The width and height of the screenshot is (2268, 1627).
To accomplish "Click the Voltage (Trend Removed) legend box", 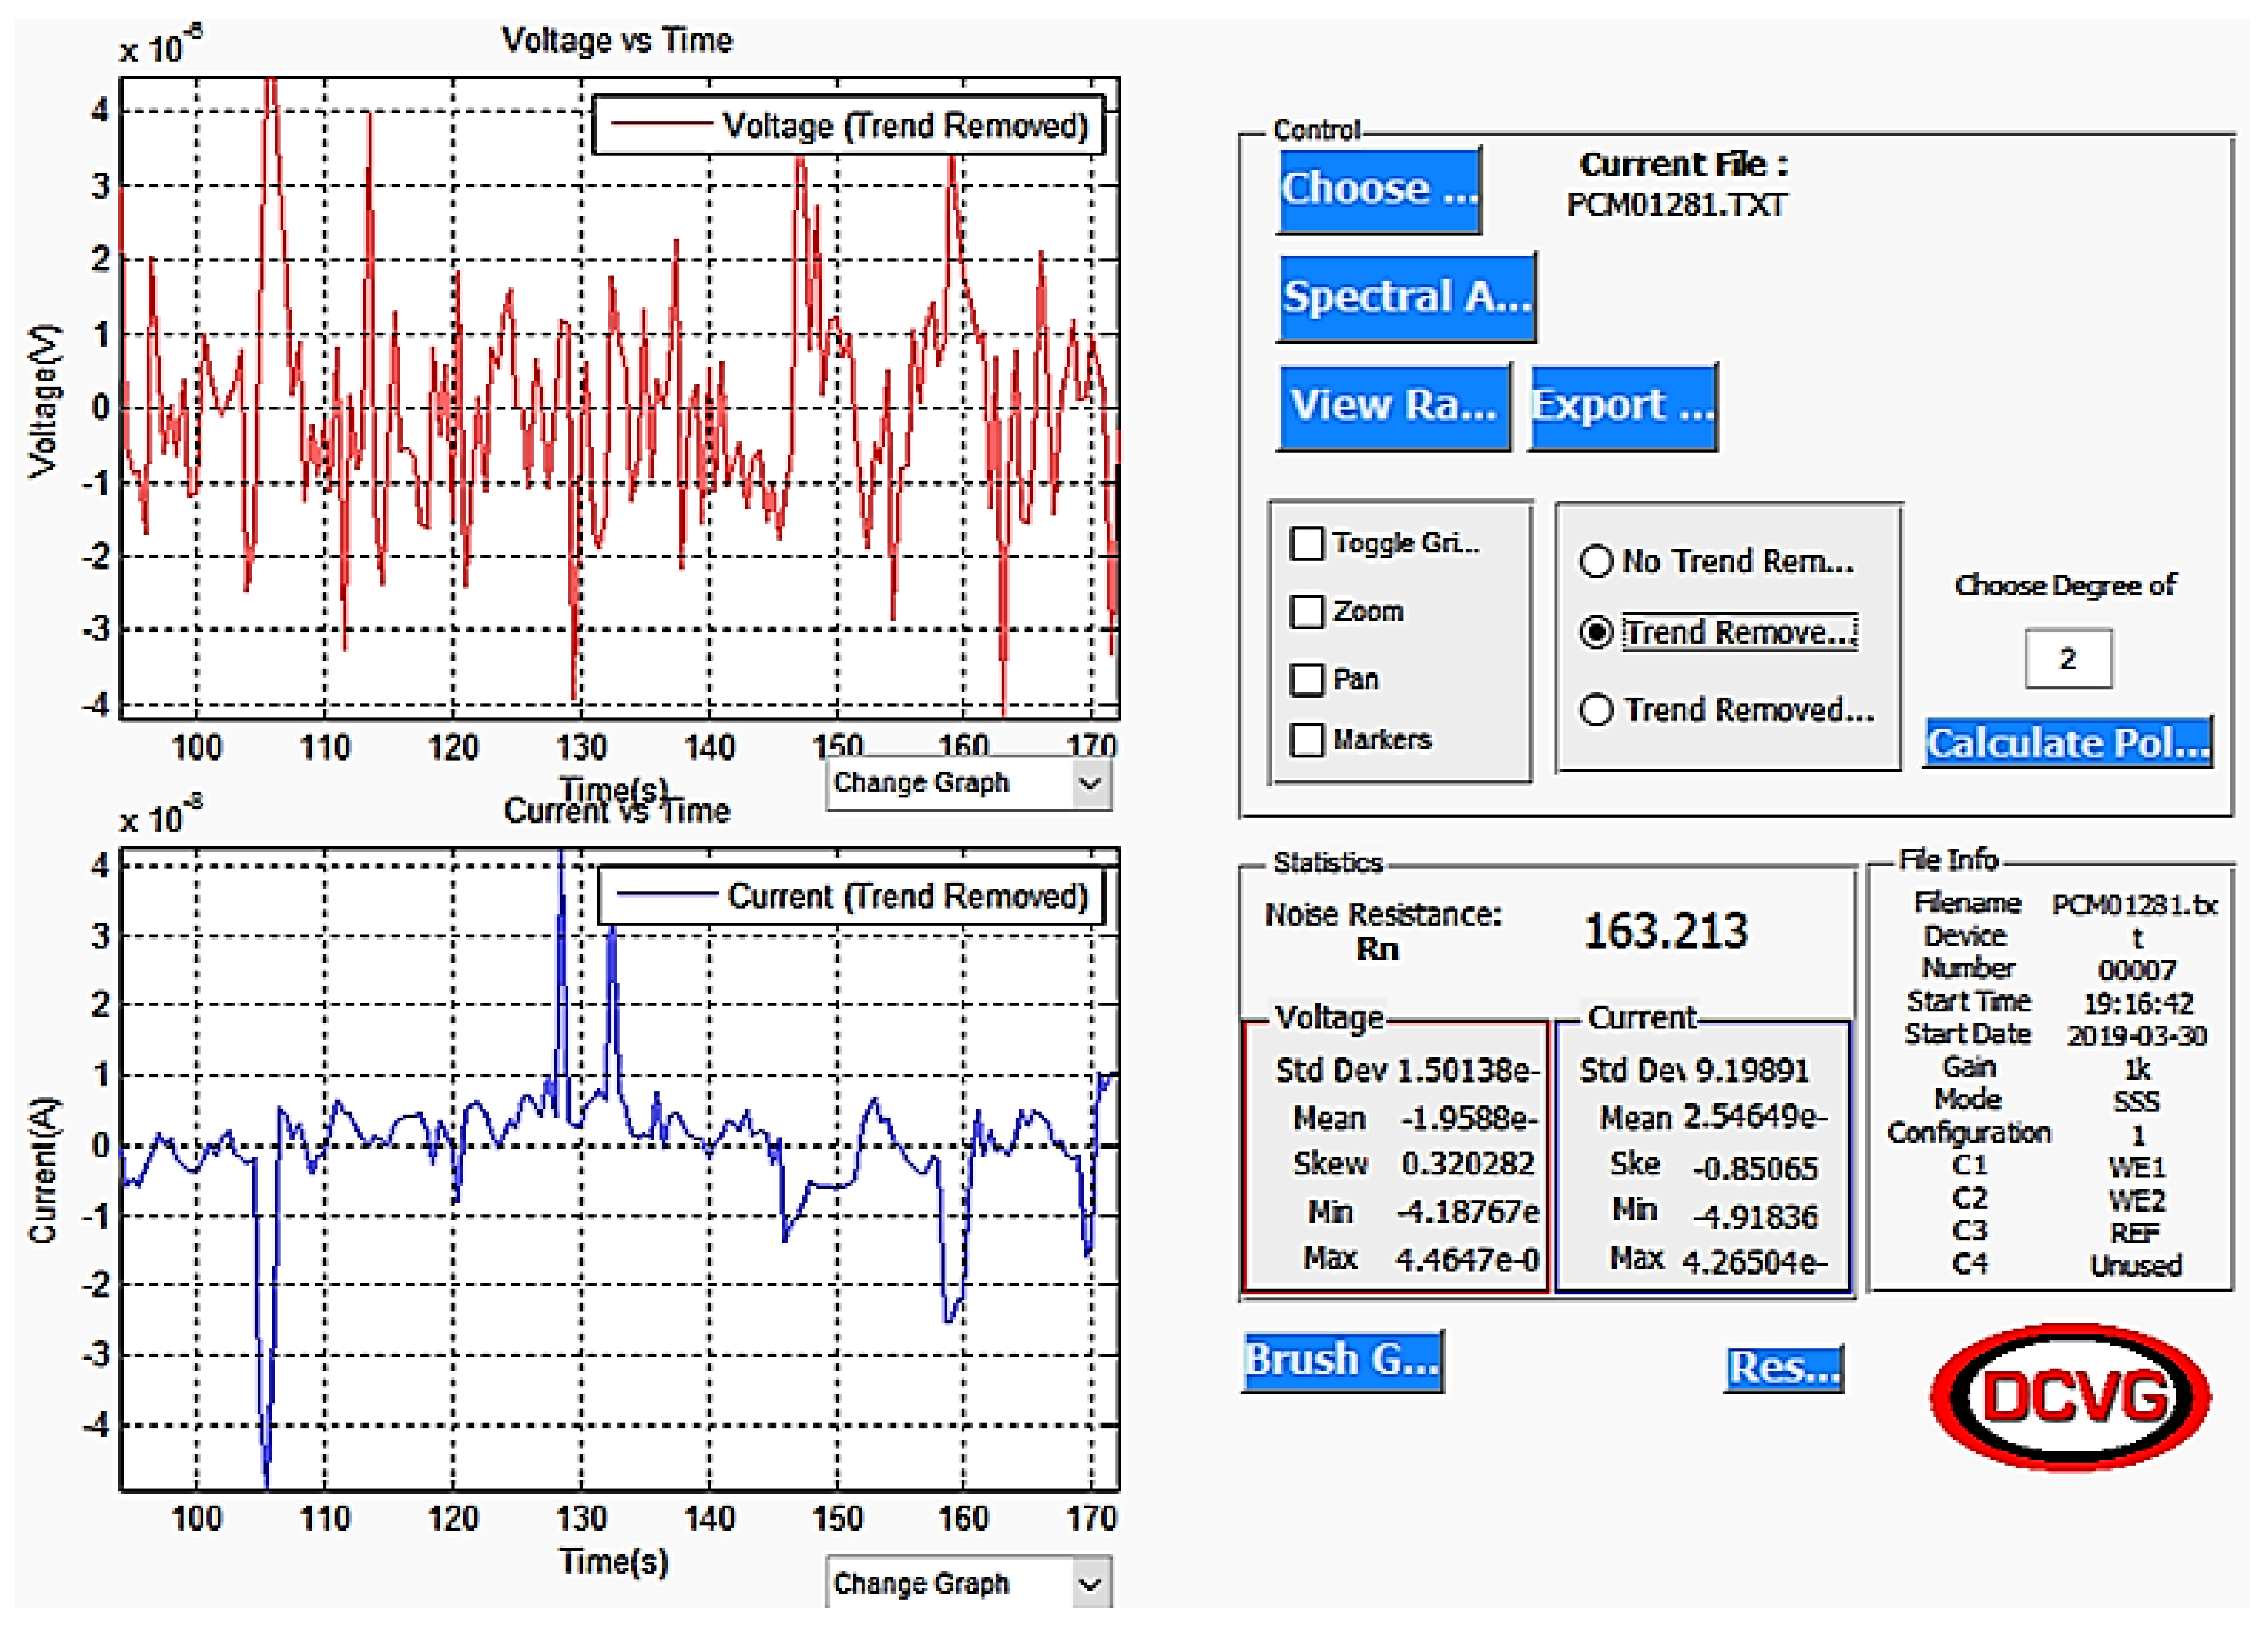I will (848, 126).
